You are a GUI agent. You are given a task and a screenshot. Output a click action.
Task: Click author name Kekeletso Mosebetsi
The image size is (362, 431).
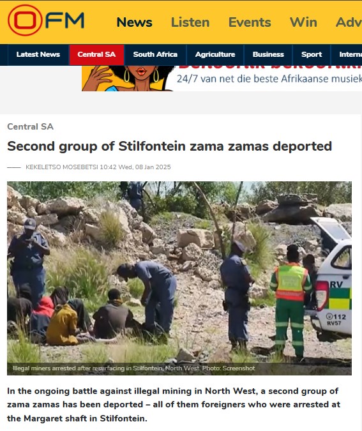coord(61,167)
